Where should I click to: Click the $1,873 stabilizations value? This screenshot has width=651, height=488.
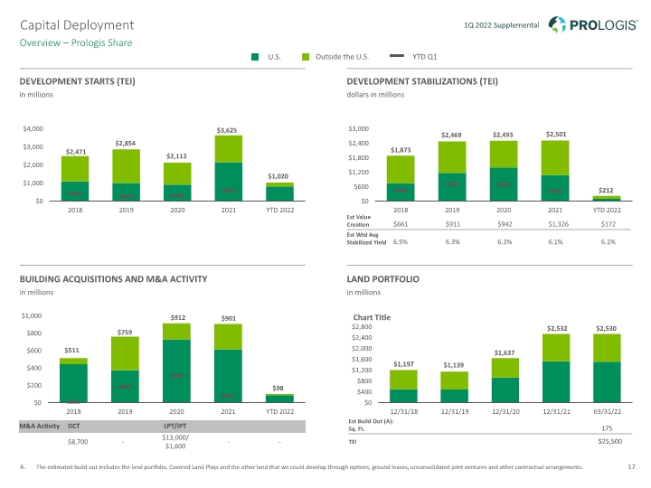coord(401,150)
